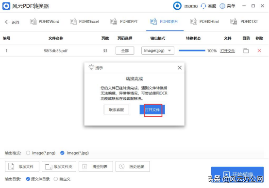
Task: Switch to the PDF转Html tab
Action: tap(204, 22)
